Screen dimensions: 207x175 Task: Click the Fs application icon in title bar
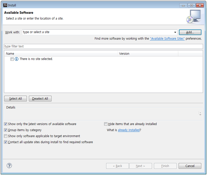pos(5,5)
